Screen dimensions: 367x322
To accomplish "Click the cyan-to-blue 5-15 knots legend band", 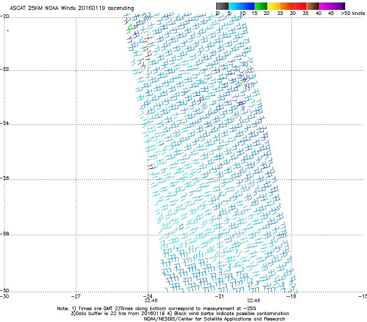I will click(x=242, y=6).
